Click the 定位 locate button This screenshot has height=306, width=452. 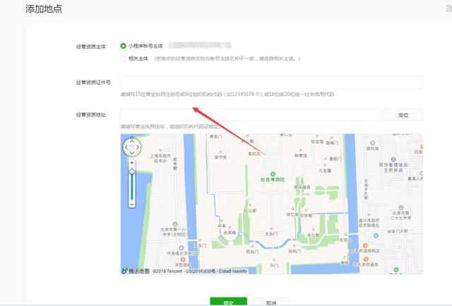point(403,114)
